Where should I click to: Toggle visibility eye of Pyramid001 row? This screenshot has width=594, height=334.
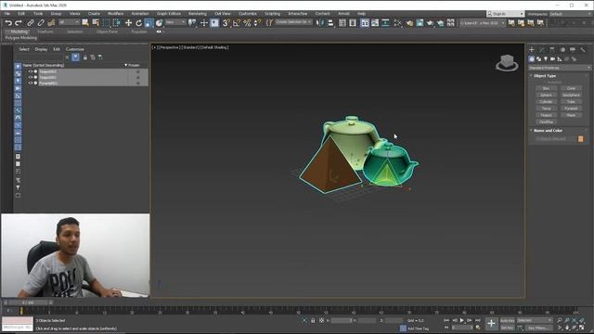31,83
